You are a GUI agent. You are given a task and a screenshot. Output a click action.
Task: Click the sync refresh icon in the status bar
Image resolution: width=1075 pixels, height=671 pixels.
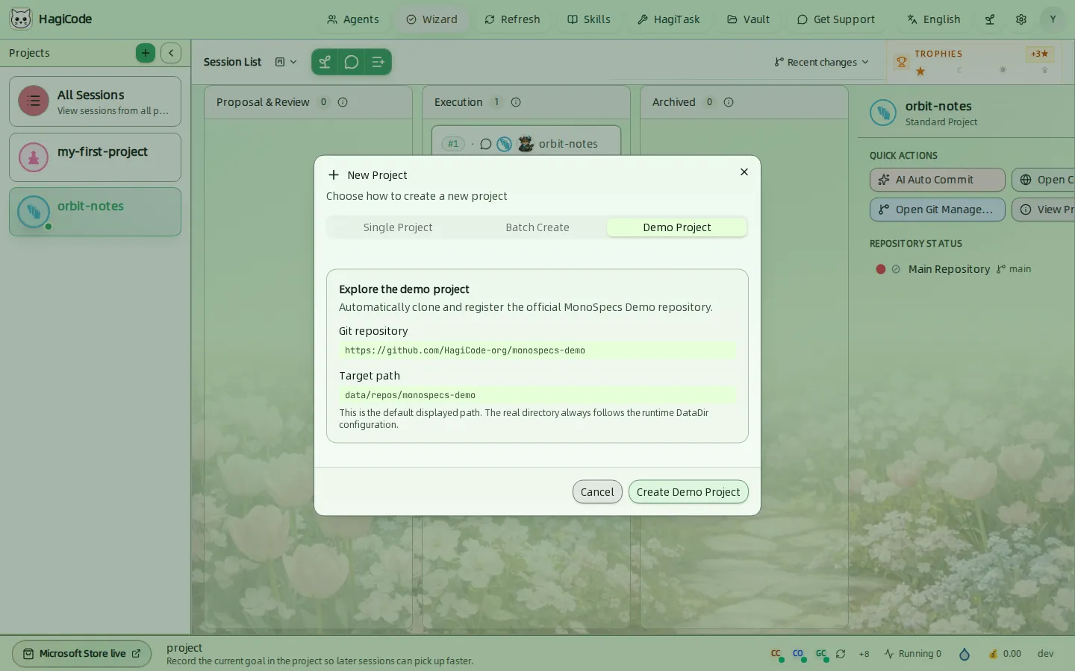[x=841, y=654]
